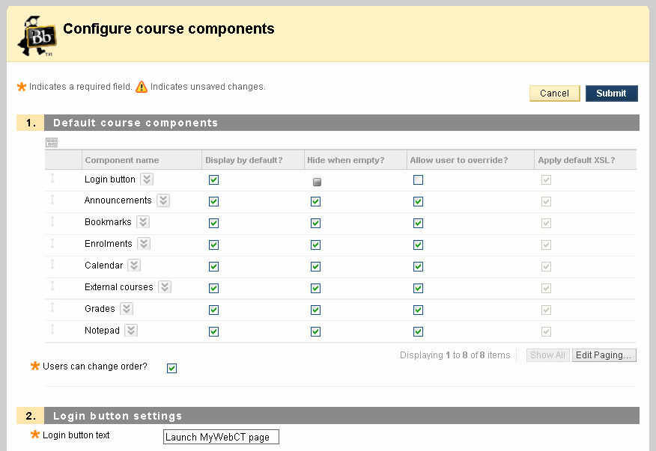Click the reorder handle for Login button row
656x451 pixels.
click(x=50, y=179)
